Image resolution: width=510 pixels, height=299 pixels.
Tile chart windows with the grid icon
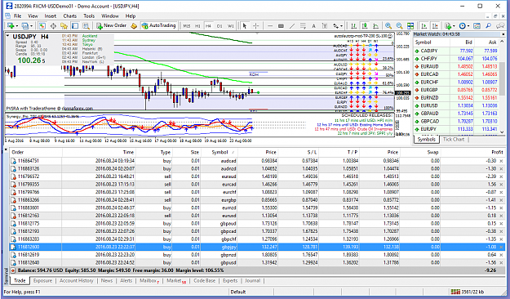click(410, 25)
